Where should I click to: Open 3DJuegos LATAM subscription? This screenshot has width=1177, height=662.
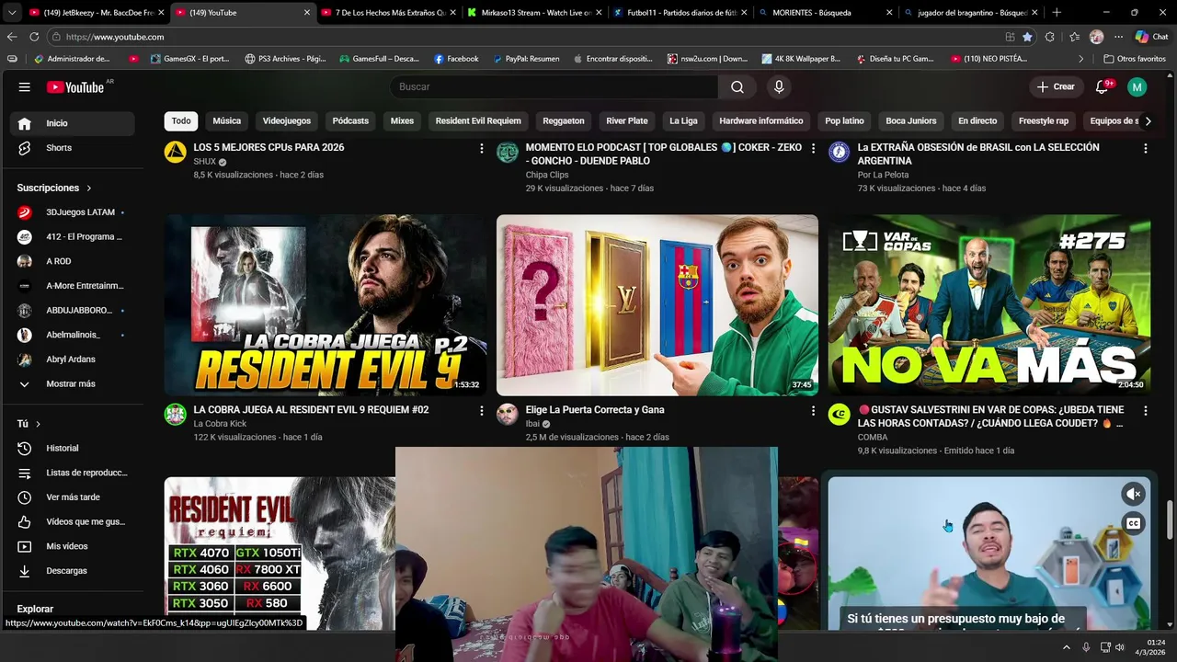74,212
